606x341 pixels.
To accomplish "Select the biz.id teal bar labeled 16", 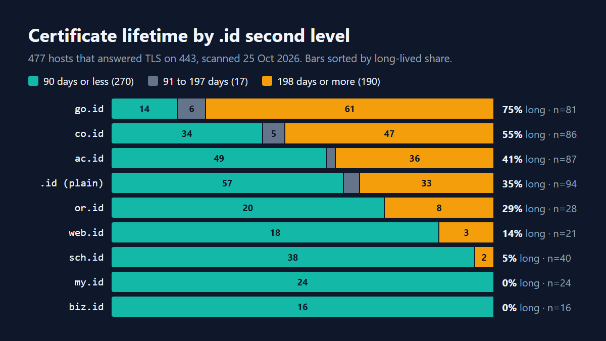I will tap(302, 307).
